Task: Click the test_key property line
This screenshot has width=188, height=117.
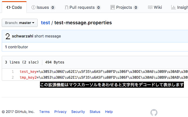Action: pos(104,71)
